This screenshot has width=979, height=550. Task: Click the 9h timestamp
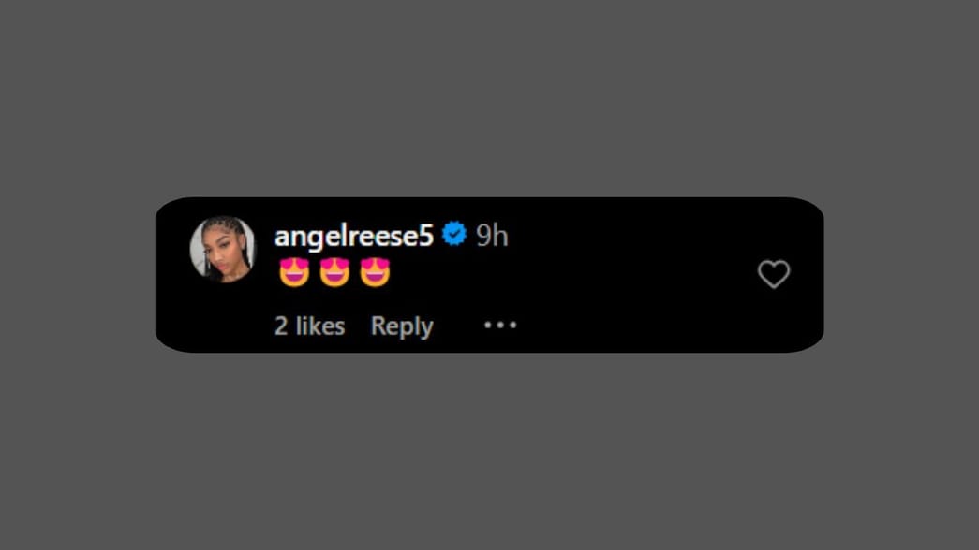coord(493,235)
